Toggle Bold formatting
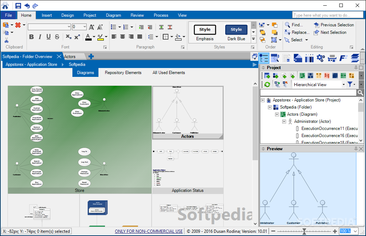 coord(31,37)
